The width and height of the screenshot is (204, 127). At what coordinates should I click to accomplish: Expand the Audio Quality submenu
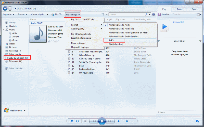(85, 29)
